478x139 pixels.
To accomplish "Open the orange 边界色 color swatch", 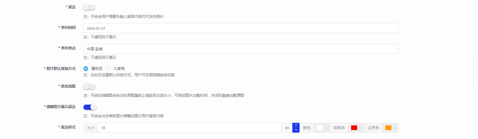I will tap(388, 128).
